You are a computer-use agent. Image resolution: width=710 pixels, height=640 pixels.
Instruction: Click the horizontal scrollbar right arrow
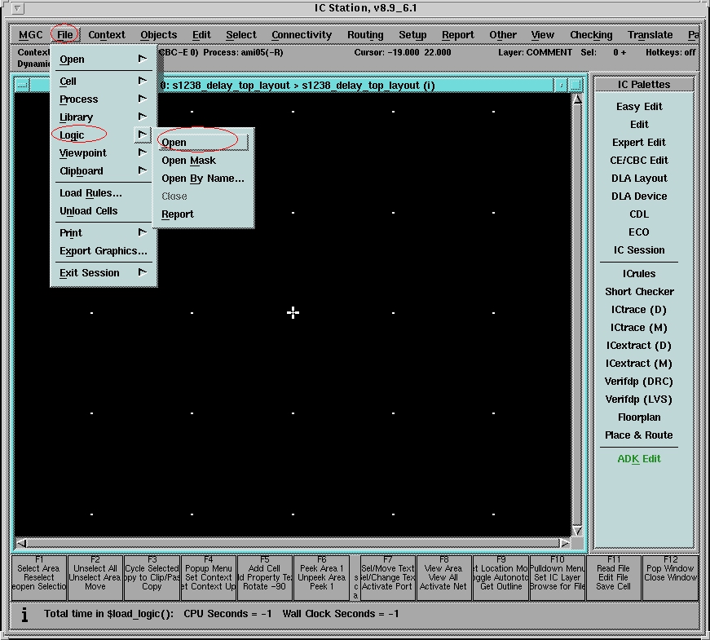click(564, 543)
